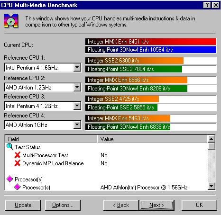Click the CPU Multi-Media Benchmark disc icon
The width and height of the screenshot is (221, 215).
[11, 21]
